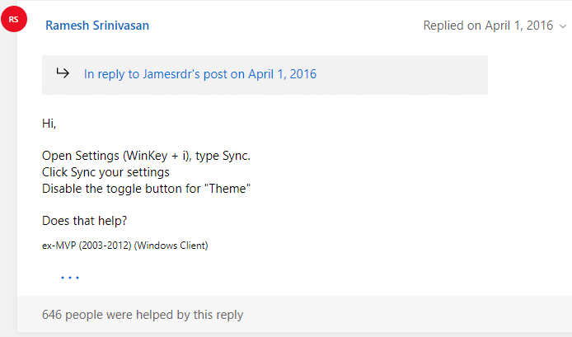Click the '646' helpful count number

(x=52, y=315)
